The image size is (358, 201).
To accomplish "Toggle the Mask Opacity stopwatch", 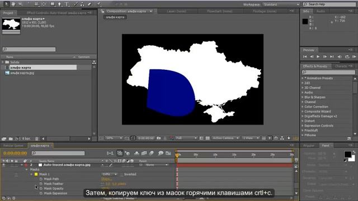I will pos(41,189).
